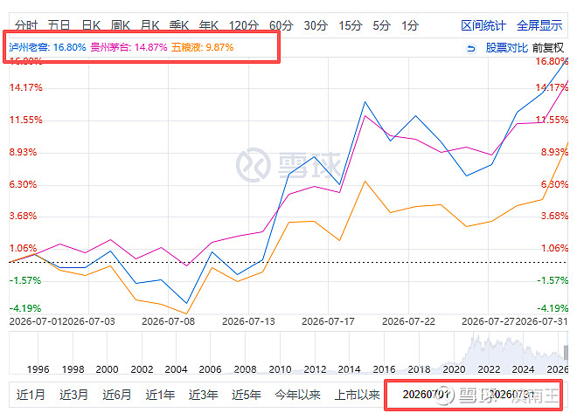Click the 2010 mark on the overview timeline

[280, 369]
